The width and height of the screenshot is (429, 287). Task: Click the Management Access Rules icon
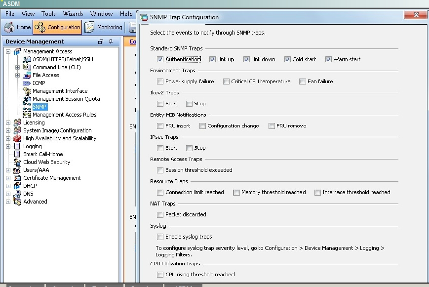27,115
